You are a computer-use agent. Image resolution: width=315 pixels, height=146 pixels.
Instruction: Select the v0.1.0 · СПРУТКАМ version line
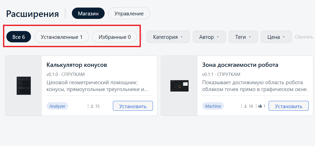pos(65,74)
